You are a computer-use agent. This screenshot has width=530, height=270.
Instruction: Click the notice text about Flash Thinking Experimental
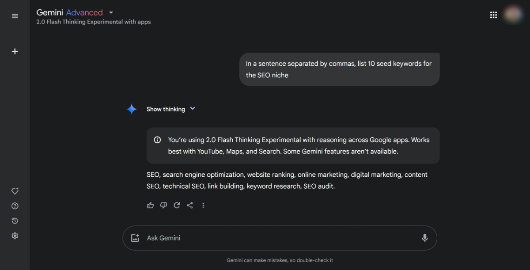[x=299, y=145]
